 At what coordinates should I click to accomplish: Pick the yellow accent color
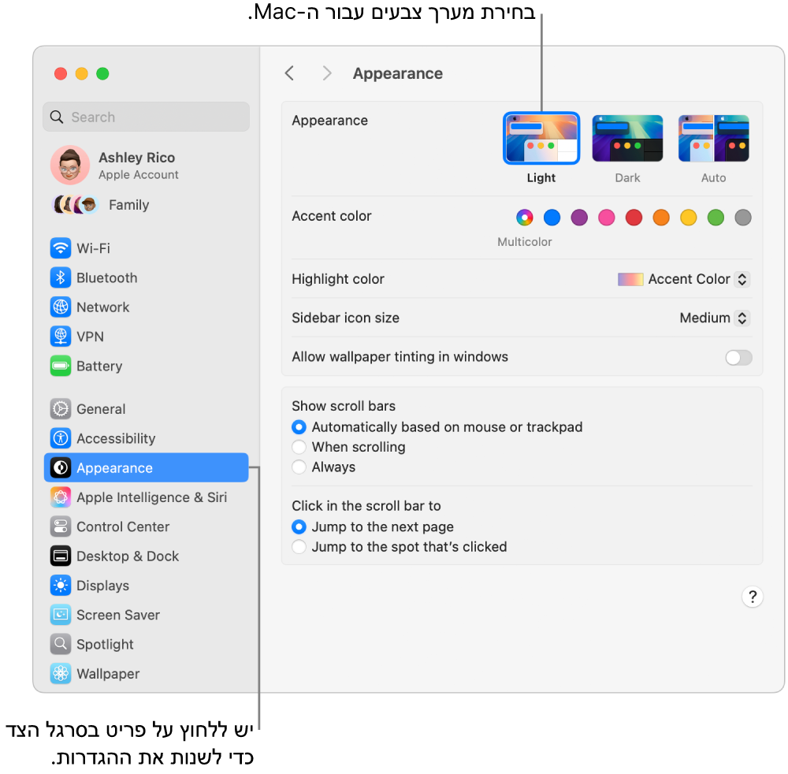pyautogui.click(x=688, y=218)
